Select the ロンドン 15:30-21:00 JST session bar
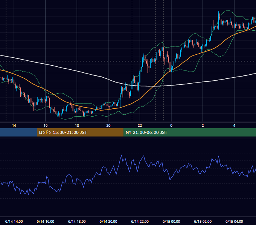The height and width of the screenshot is (225, 256). coord(80,132)
